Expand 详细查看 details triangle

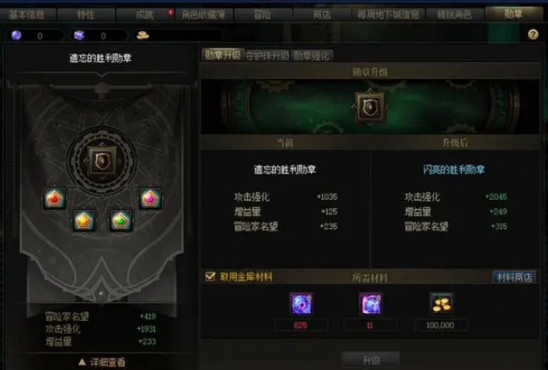coord(82,362)
